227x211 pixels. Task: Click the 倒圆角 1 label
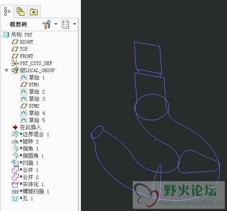[33, 156]
